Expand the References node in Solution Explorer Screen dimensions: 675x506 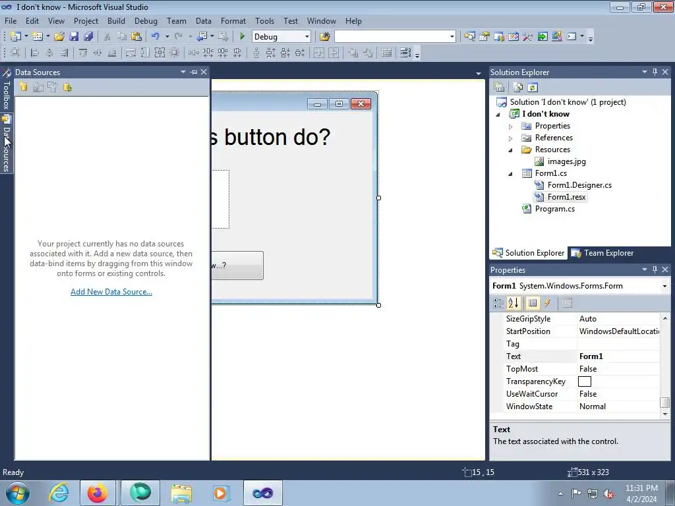(x=511, y=138)
